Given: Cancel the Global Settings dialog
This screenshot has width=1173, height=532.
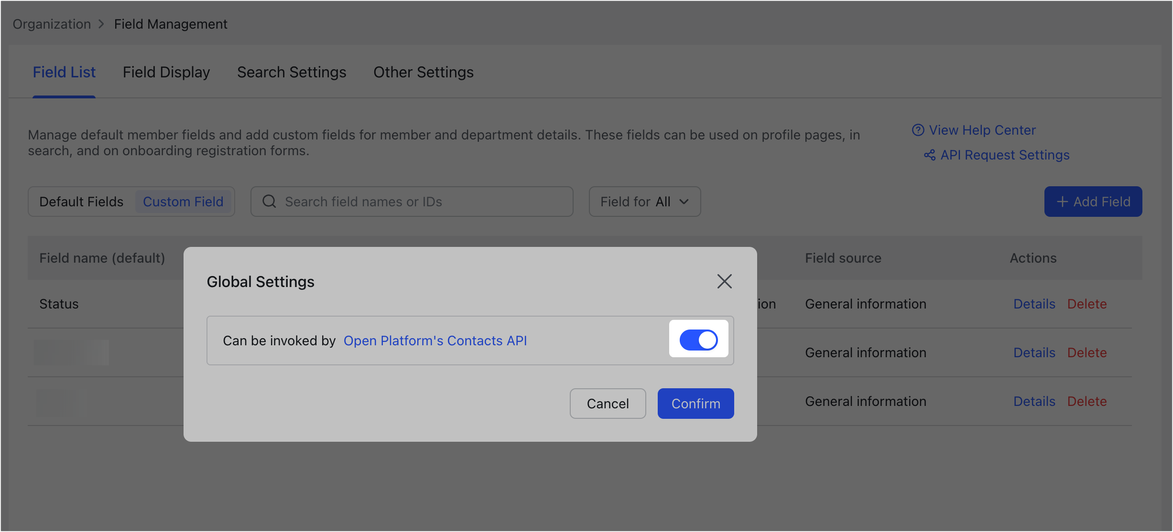Looking at the screenshot, I should click(x=608, y=404).
